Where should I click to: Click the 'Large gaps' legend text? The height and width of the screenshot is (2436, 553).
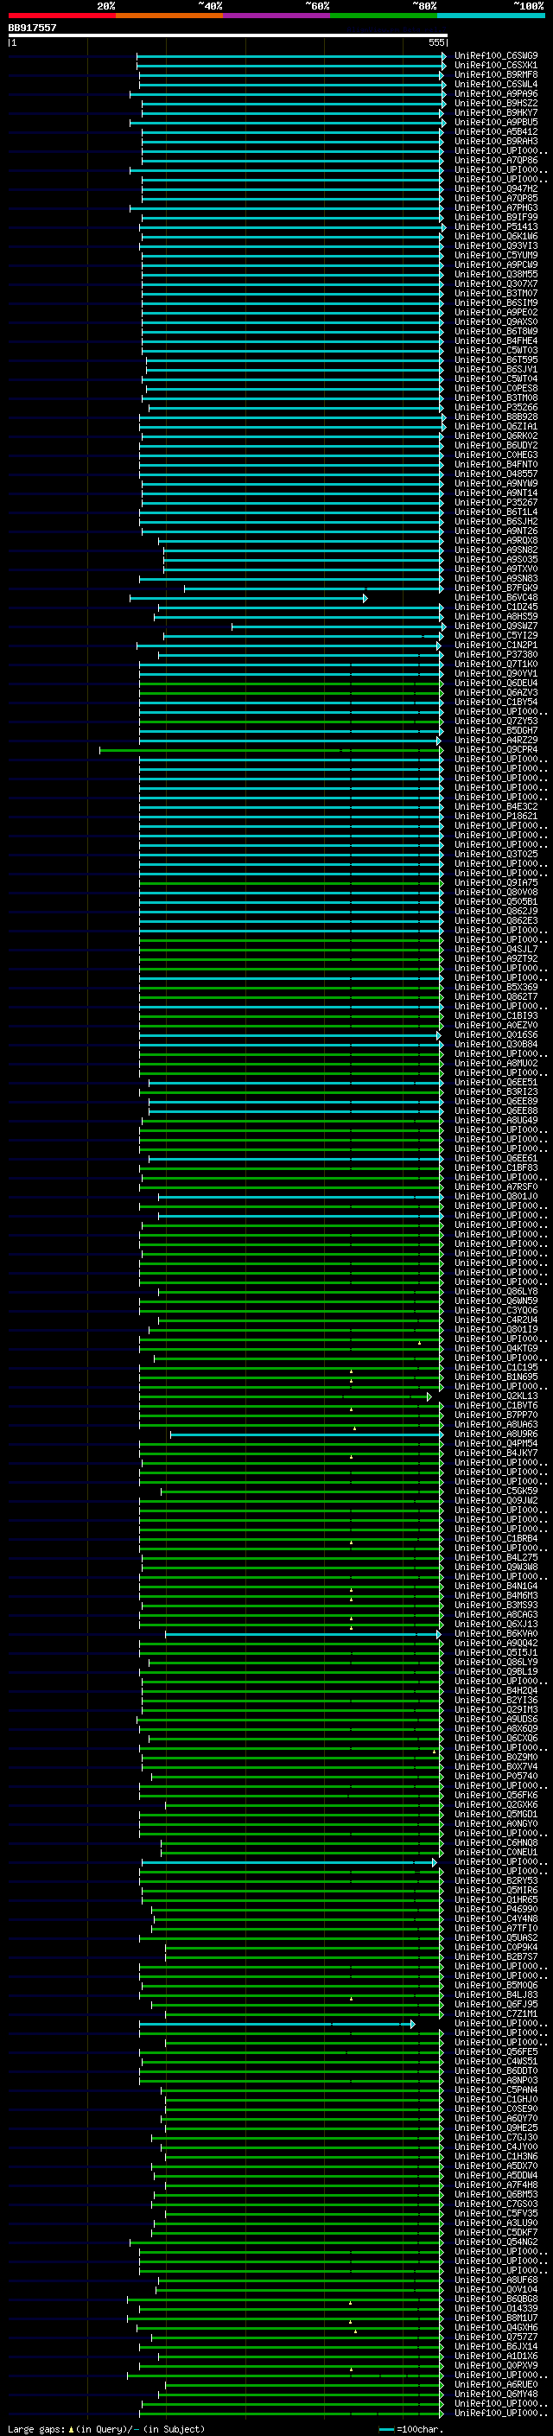36,2429
